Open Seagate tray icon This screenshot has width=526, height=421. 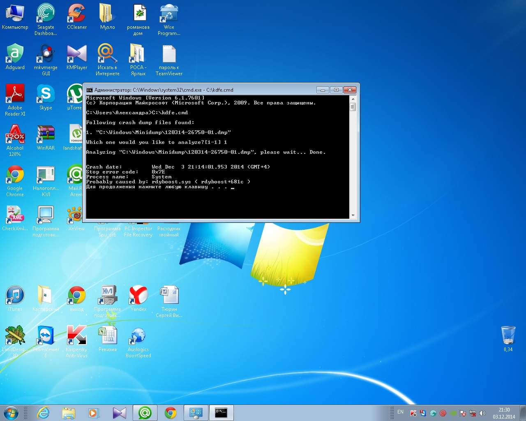(433, 413)
